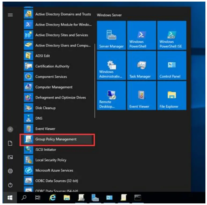Open taskbar Search magnifier
Screen dimensions: 207x205
click(x=24, y=198)
